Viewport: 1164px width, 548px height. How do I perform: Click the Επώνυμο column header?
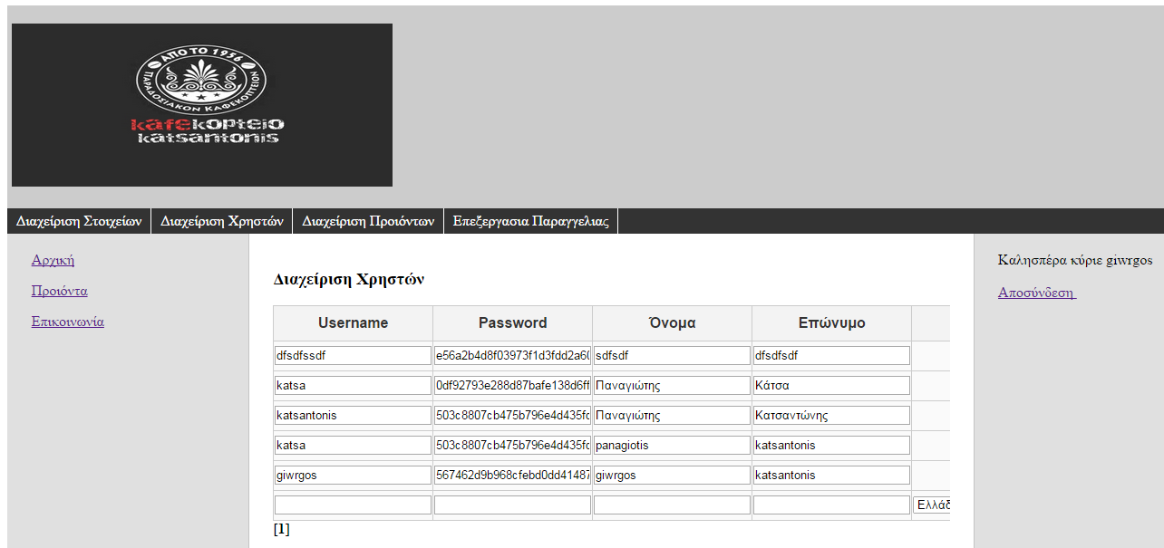pos(832,323)
